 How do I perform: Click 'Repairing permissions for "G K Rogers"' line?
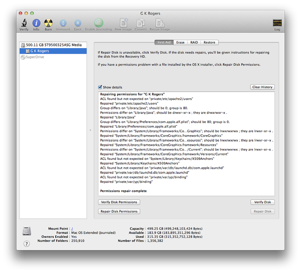pyautogui.click(x=133, y=94)
